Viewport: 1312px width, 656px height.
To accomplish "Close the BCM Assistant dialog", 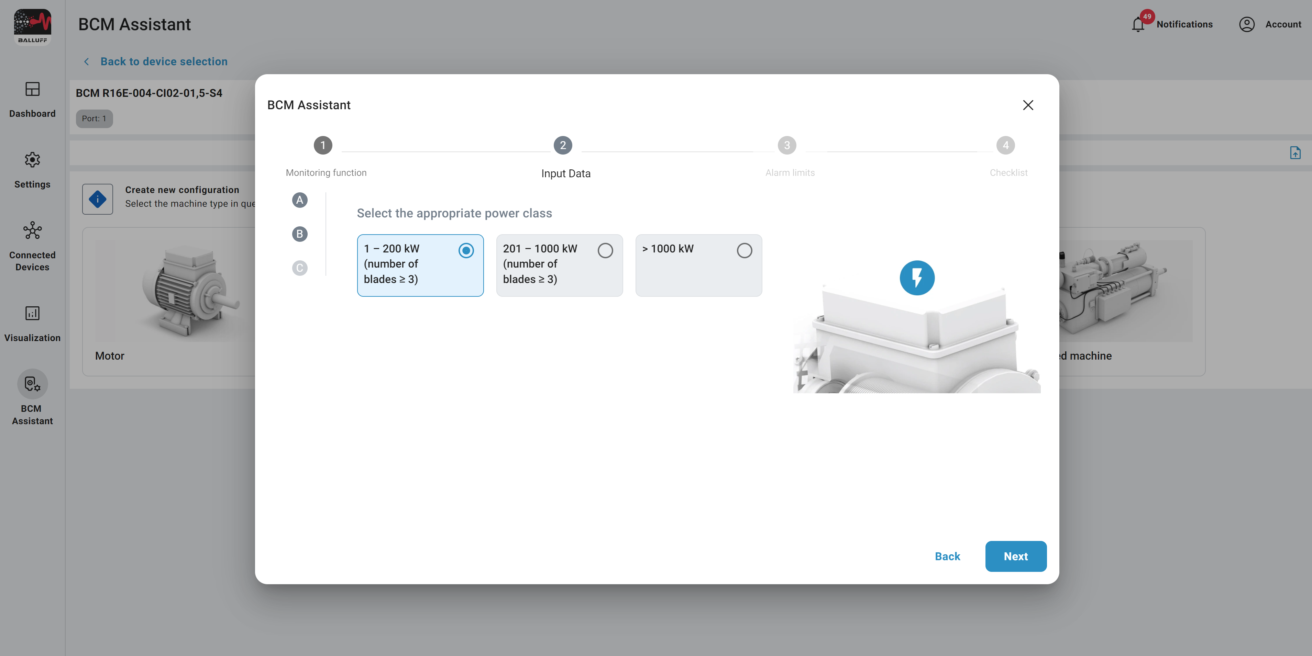I will (x=1028, y=105).
